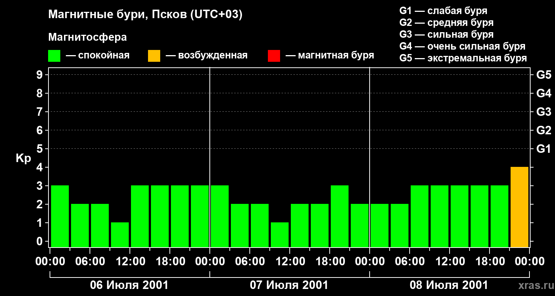
Task: Click the orange 'возбужденная' legend swatch
Action: (154, 56)
